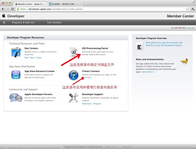Close the DEVDIV.COM browser tab
Screen dimensions: 196x149
[80, 4]
